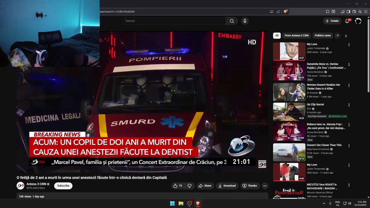Open the YouTube account avatar menu
Screen dimensions: 370x208
coord(358,21)
